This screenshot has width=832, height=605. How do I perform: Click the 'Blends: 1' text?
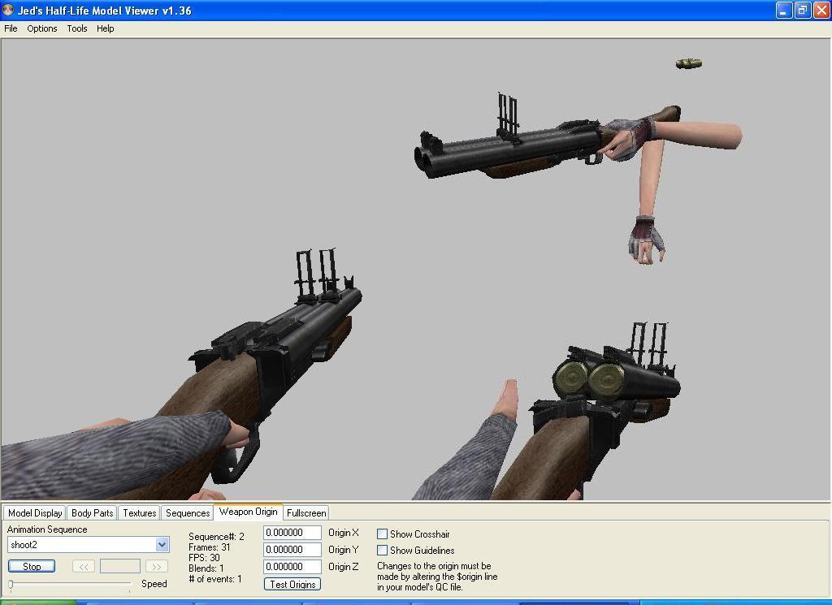click(206, 568)
